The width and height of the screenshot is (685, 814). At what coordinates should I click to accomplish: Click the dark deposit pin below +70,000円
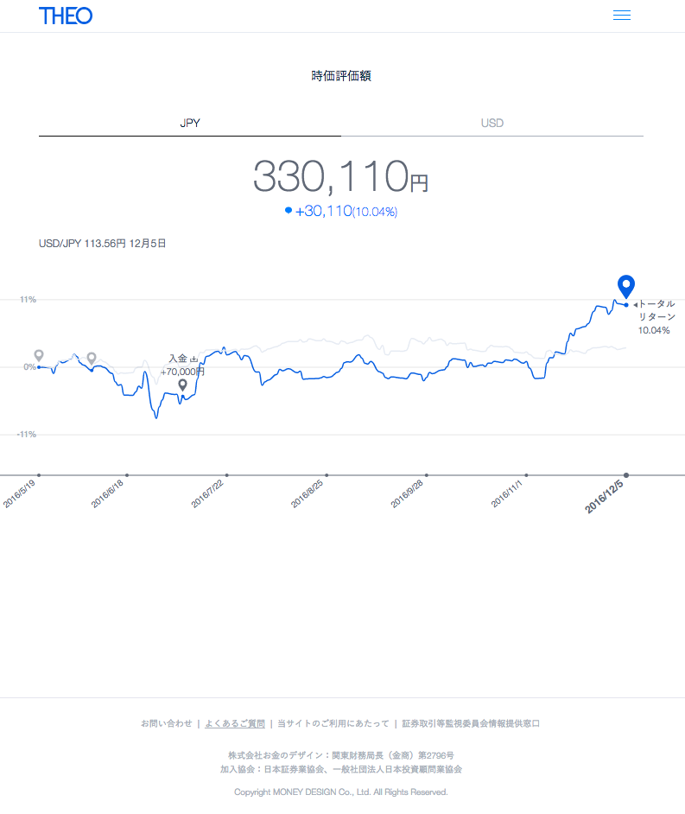click(182, 385)
